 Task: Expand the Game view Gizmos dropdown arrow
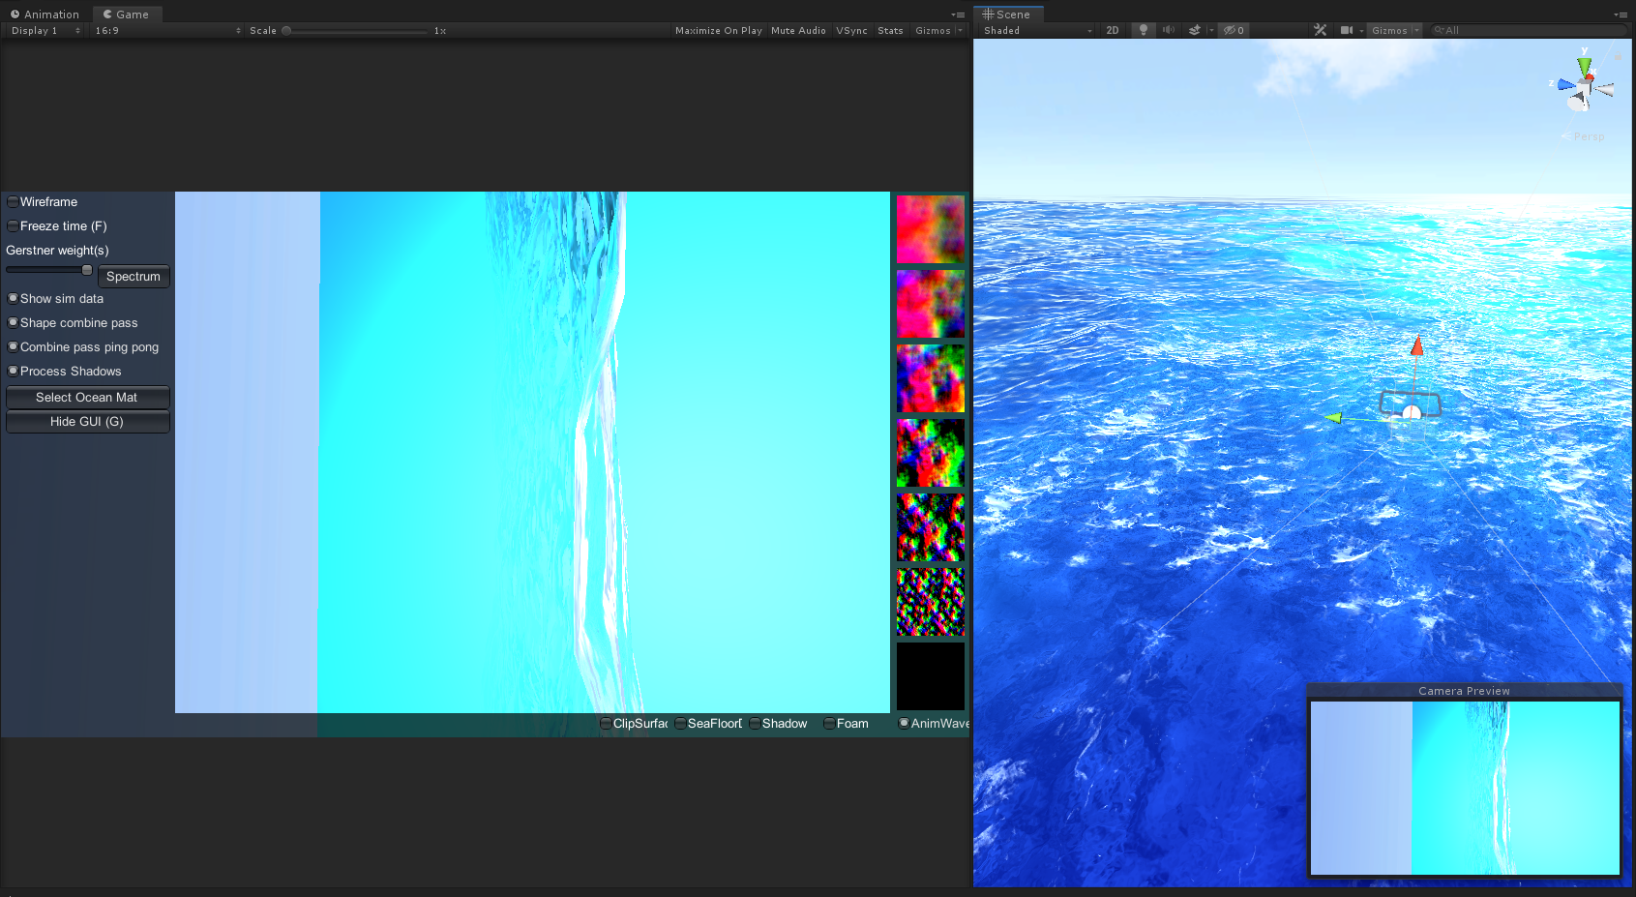tap(960, 30)
